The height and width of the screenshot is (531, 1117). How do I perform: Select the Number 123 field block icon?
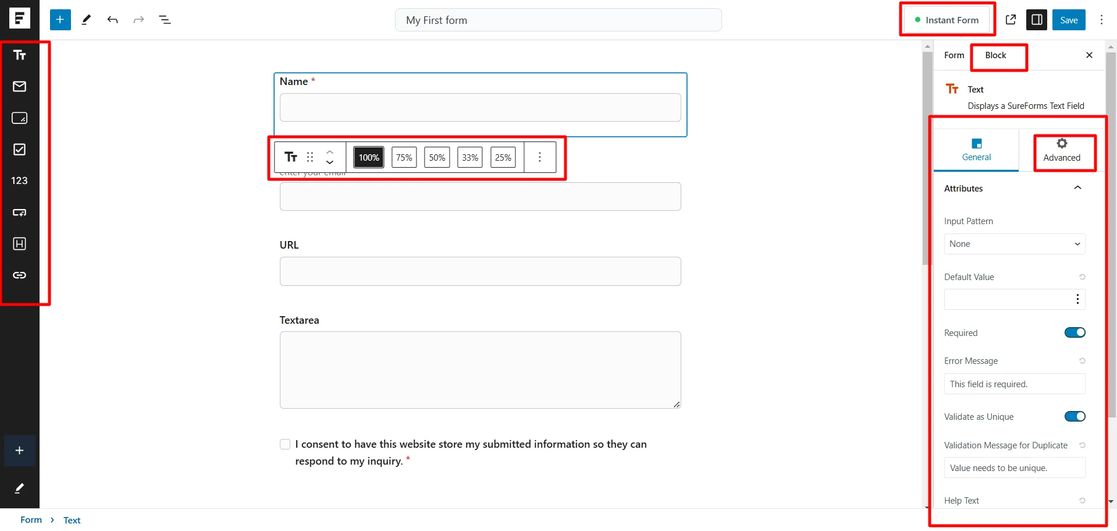tap(19, 180)
